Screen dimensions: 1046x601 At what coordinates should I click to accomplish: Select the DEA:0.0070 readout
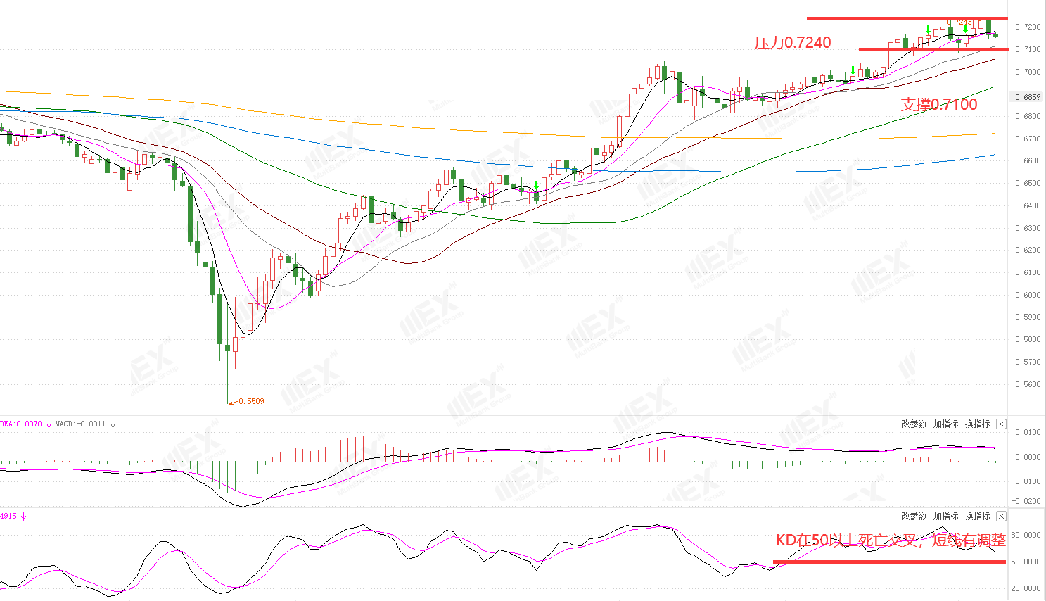tap(21, 424)
